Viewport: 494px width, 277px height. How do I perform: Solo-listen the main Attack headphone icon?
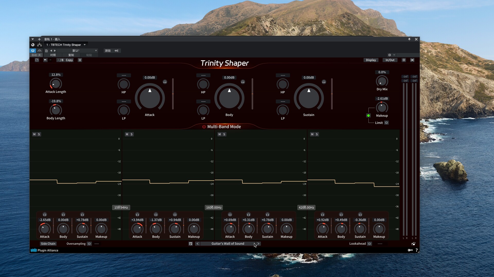pos(165,82)
